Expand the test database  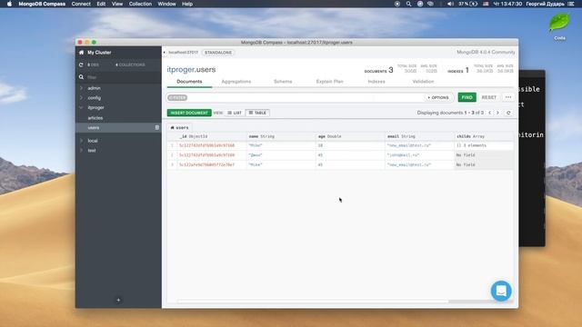click(x=81, y=151)
